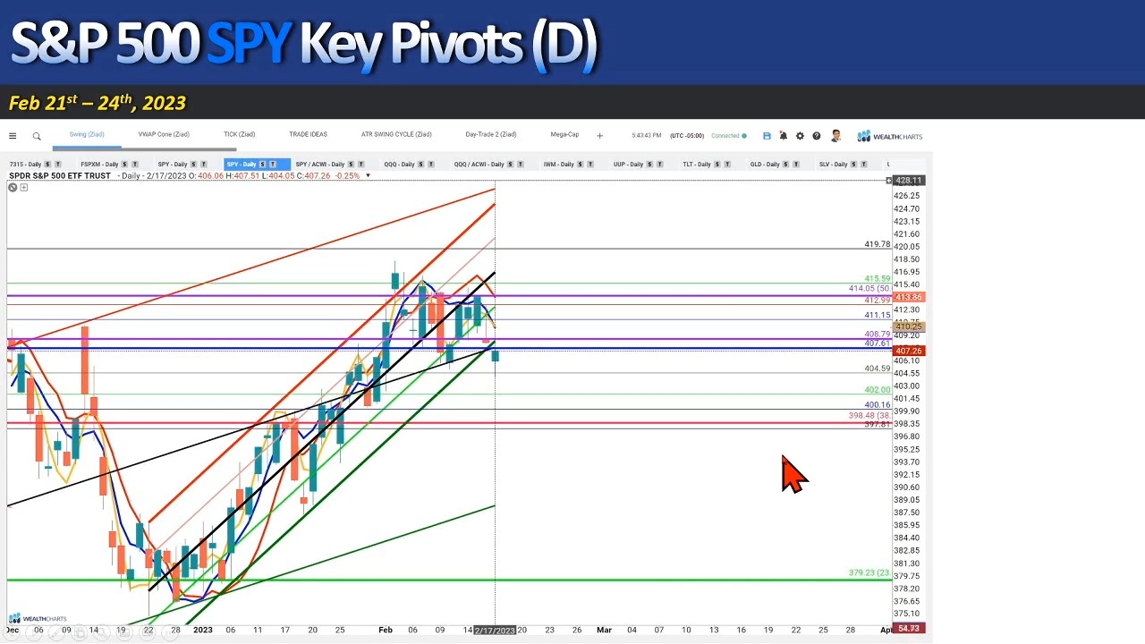Click the plus icon beside the 428.11 price label
This screenshot has height=644, width=1145.
coord(888,181)
